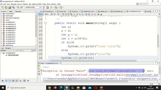
Task: Click the New File toolbar icon
Action: (3, 7)
